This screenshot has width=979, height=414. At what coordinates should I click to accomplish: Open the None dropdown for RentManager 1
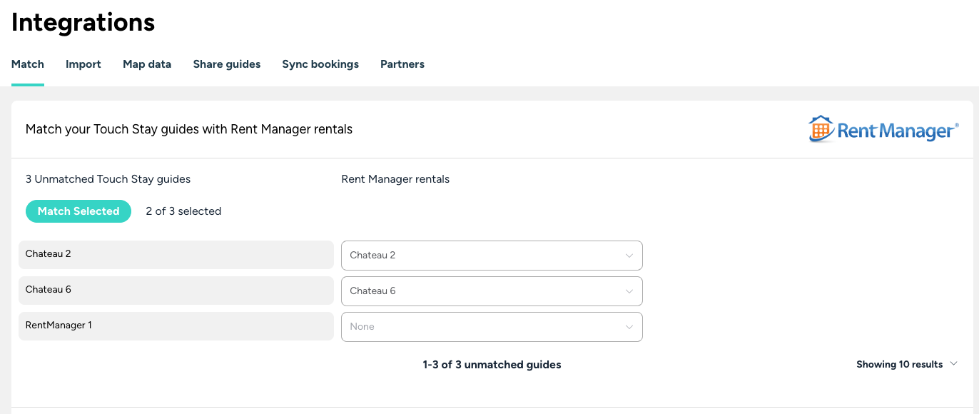pyautogui.click(x=492, y=327)
